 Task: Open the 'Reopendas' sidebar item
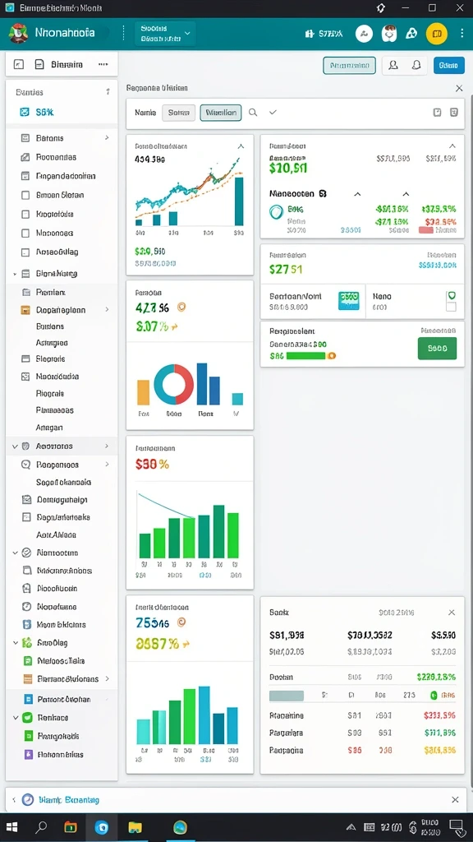coord(57,157)
